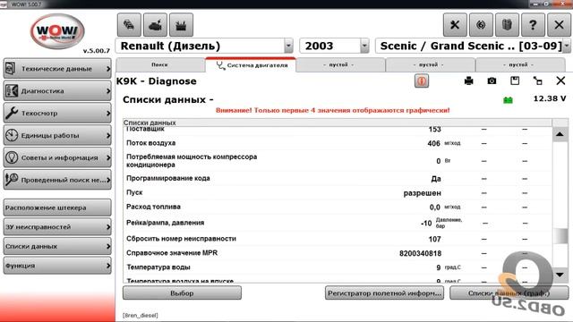Screen dimensions: 573x322
Task: Click the WOW! logo
Action: (x=56, y=31)
